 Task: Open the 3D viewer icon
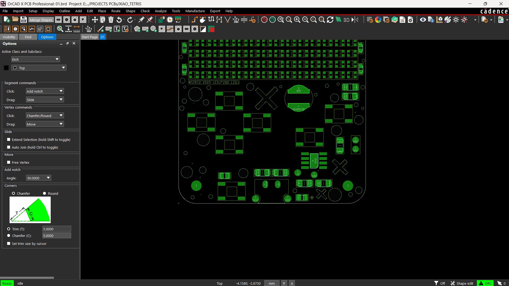346,20
